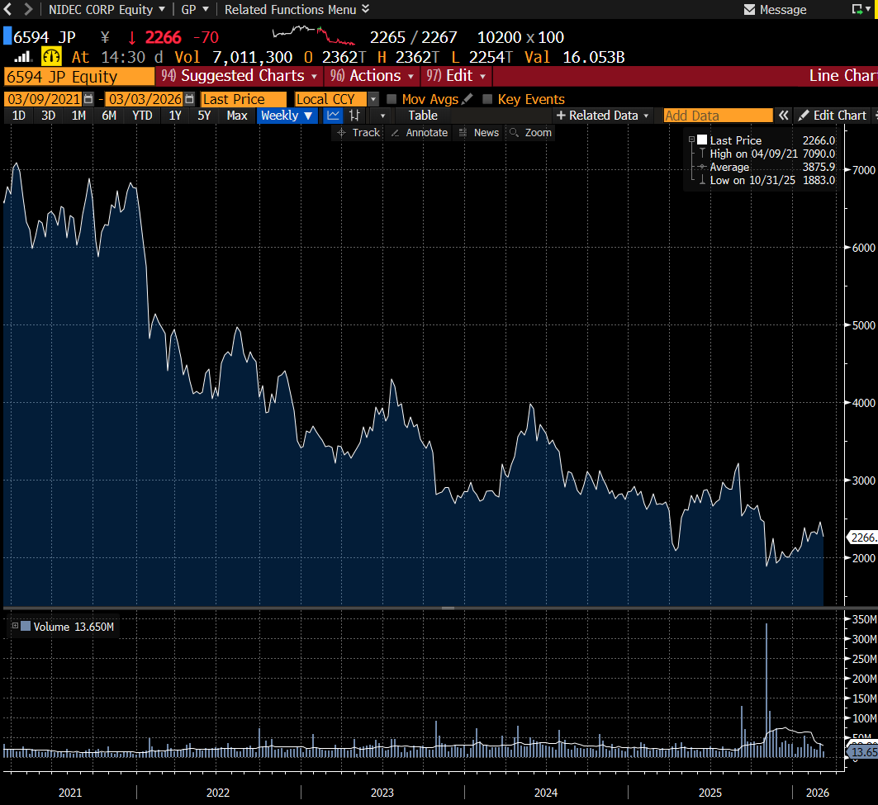Open the Actions dropdown
Screen dimensions: 878x805
click(x=373, y=76)
